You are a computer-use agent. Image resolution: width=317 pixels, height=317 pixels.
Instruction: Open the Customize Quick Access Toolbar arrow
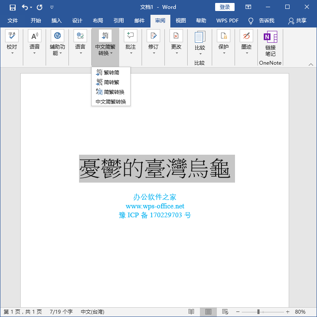tap(52, 8)
